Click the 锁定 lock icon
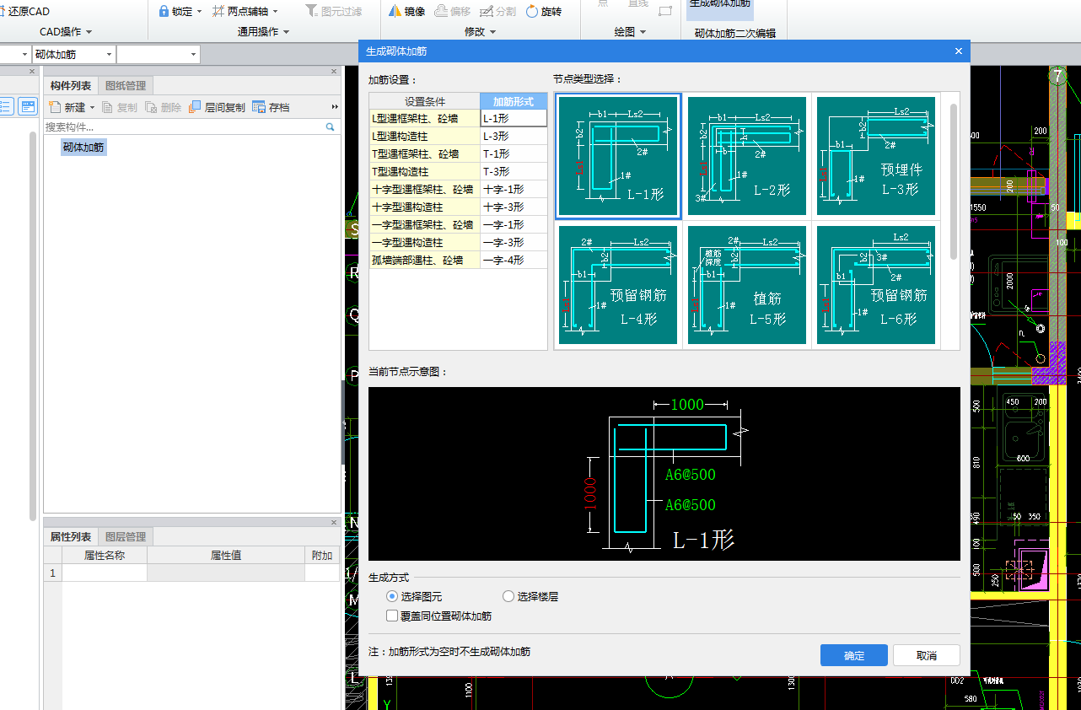 pyautogui.click(x=164, y=12)
